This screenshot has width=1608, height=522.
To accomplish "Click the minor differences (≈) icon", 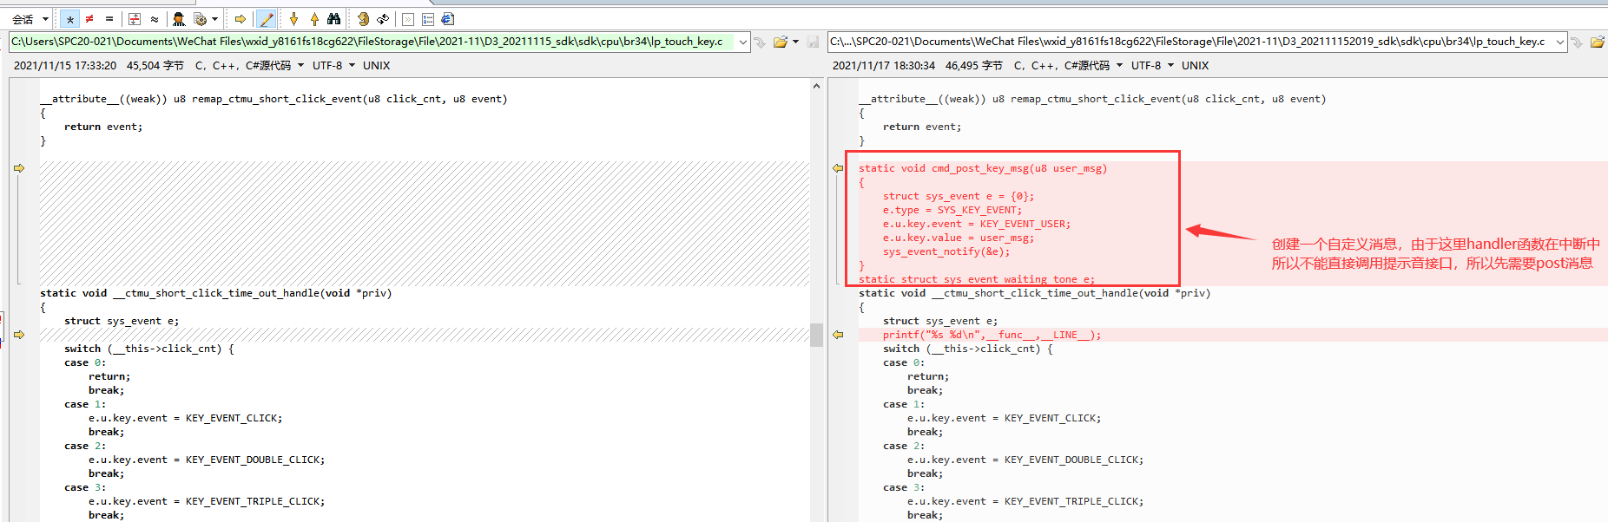I will [x=155, y=19].
